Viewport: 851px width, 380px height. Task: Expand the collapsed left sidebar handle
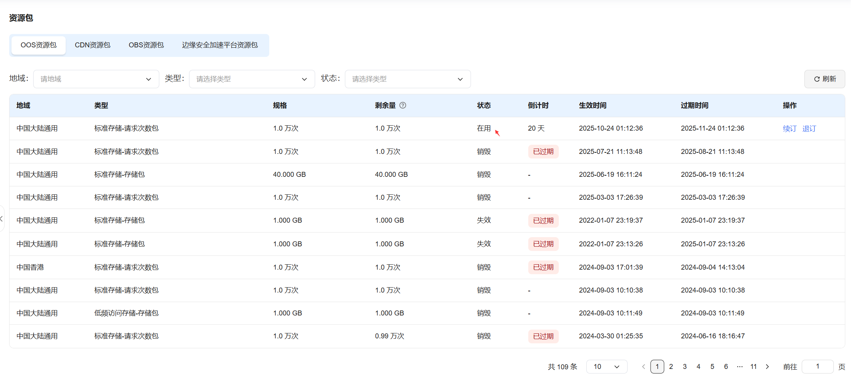[x=2, y=219]
